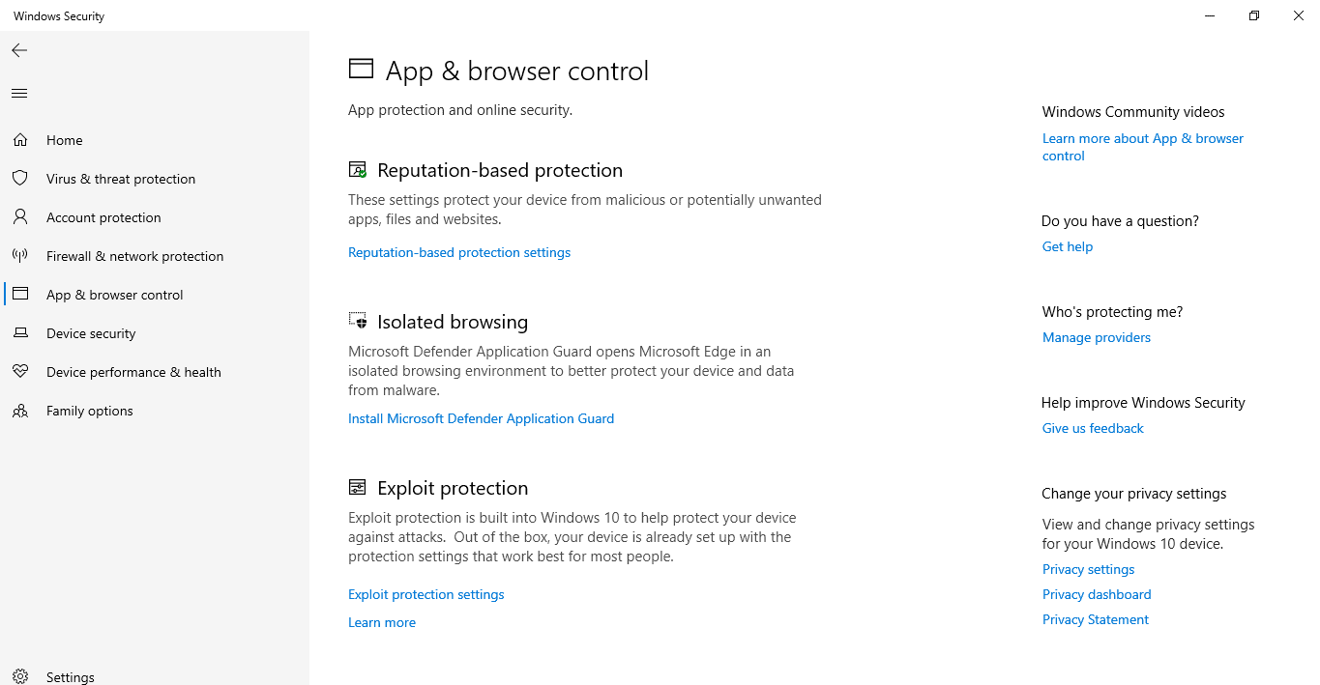
Task: Click the Account protection person icon
Action: point(20,217)
